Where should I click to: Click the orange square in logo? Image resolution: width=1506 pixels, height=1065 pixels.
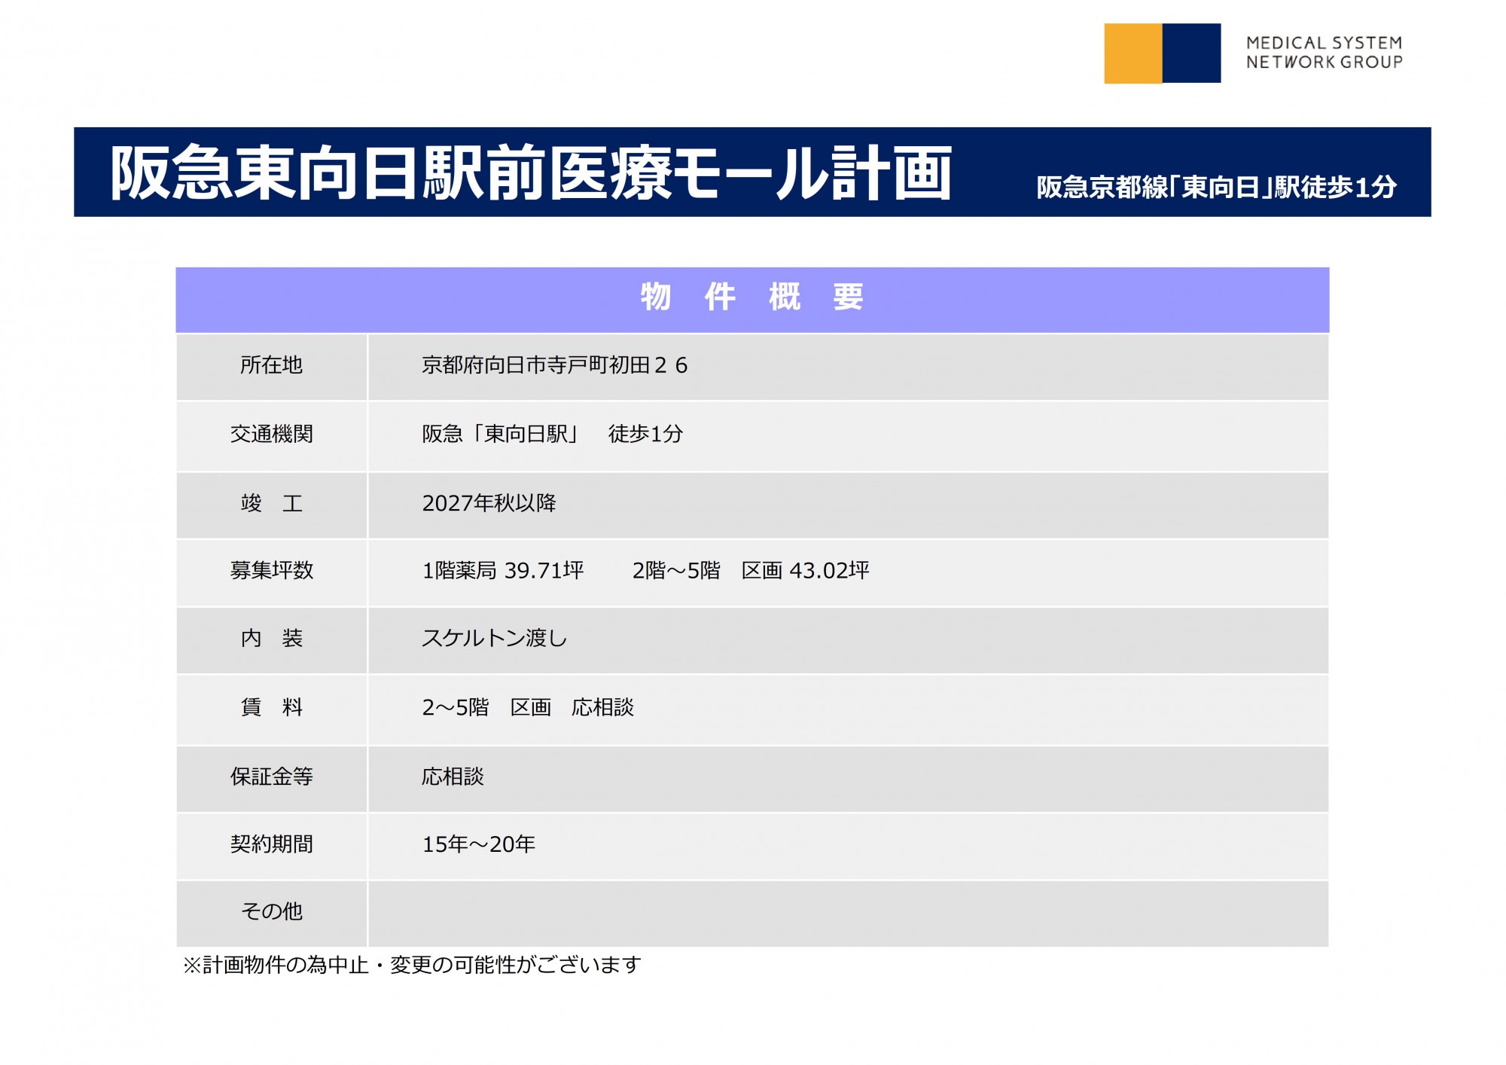click(1133, 53)
